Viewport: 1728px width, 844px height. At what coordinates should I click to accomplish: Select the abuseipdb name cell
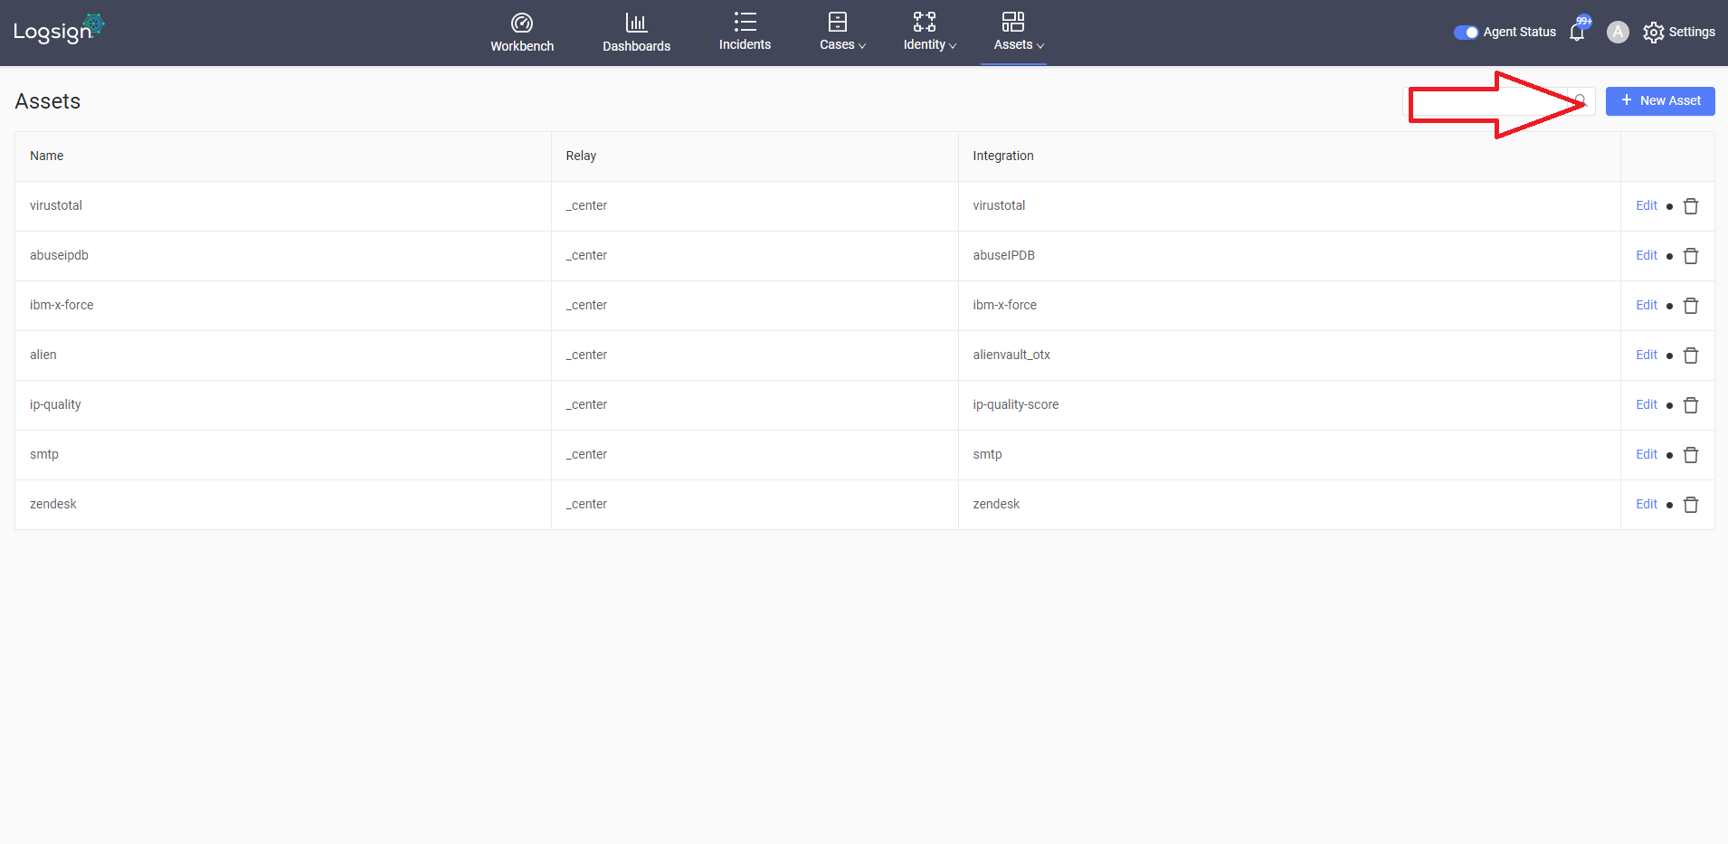pyautogui.click(x=283, y=256)
